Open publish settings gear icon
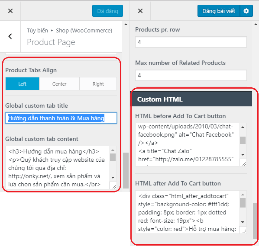 tap(246, 11)
